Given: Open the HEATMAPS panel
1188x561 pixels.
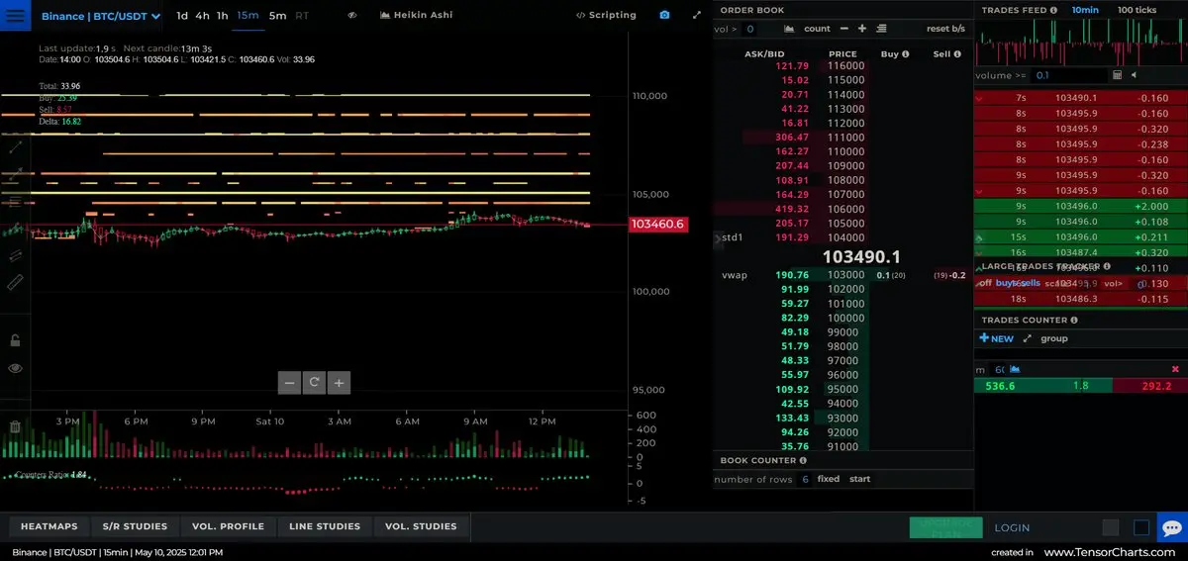Looking at the screenshot, I should (49, 526).
